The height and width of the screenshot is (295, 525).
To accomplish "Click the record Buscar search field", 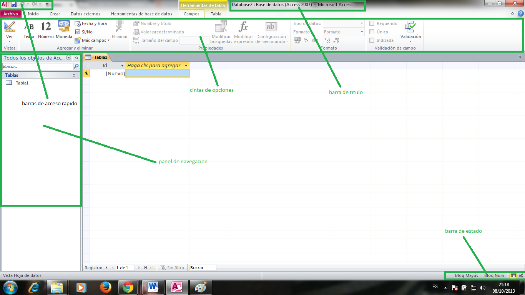I will [x=203, y=268].
